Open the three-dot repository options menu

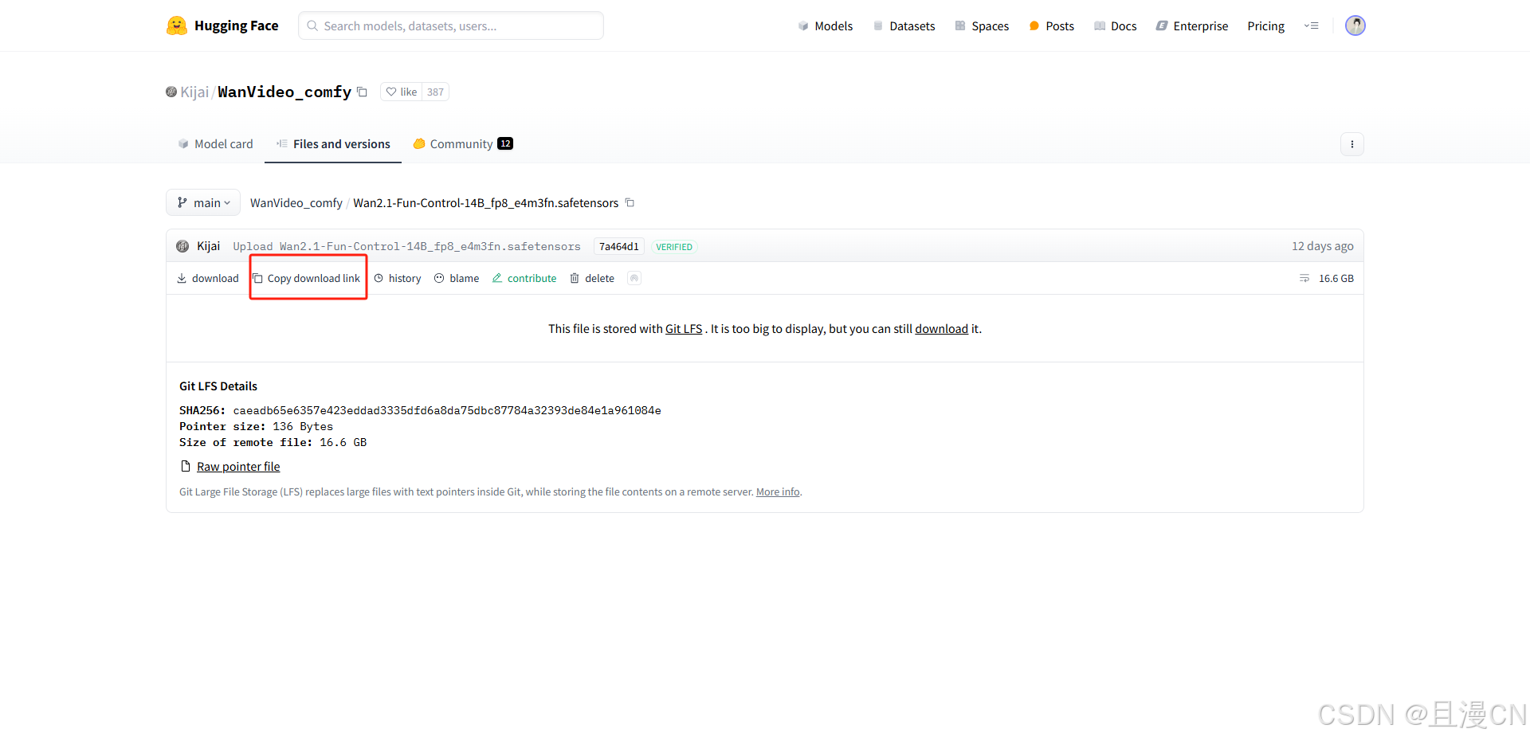coord(1352,144)
